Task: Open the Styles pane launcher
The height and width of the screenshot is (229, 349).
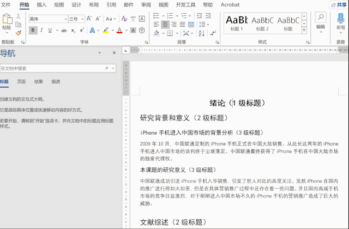Action: click(308, 42)
